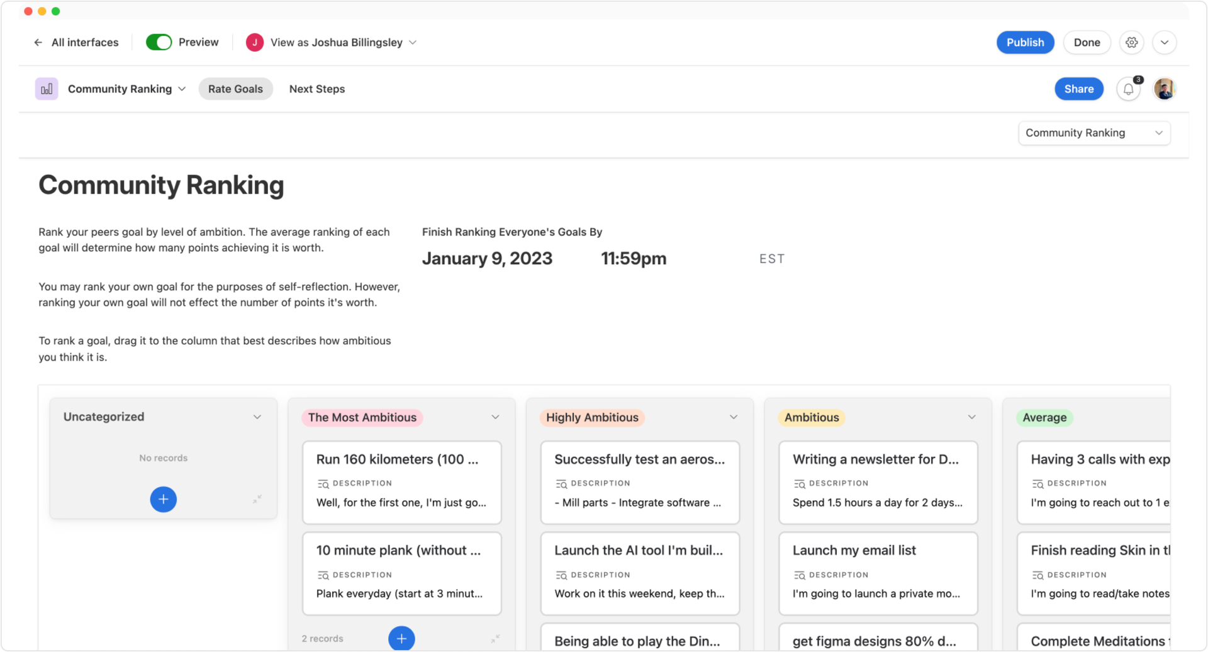Expand The Most Ambitious column menu chevron
Viewport: 1208px width, 652px height.
click(495, 417)
